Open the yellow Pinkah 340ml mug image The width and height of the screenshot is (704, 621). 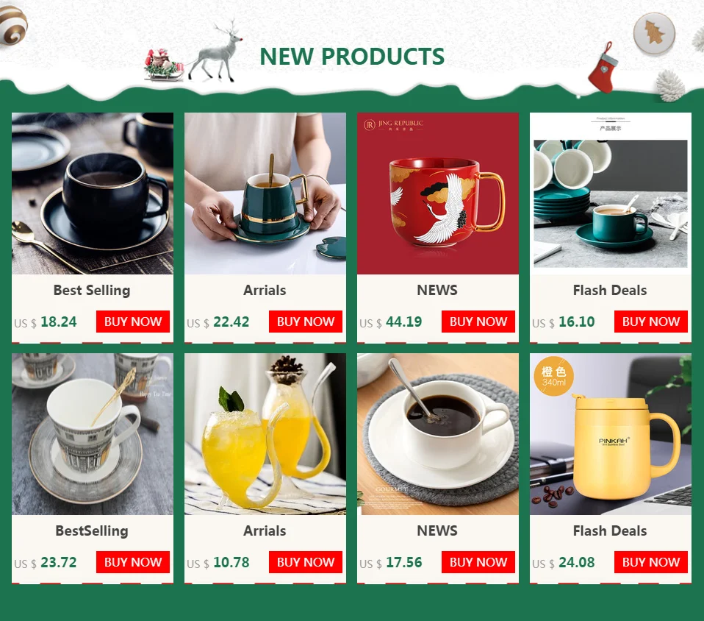click(x=611, y=434)
